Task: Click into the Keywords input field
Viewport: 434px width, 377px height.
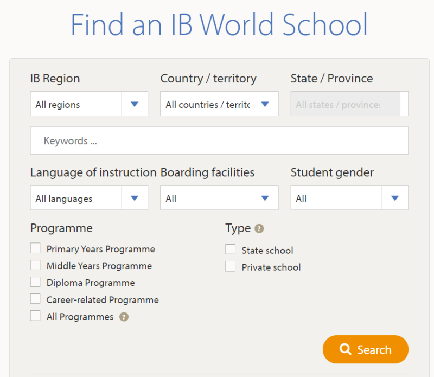Action: (x=219, y=140)
